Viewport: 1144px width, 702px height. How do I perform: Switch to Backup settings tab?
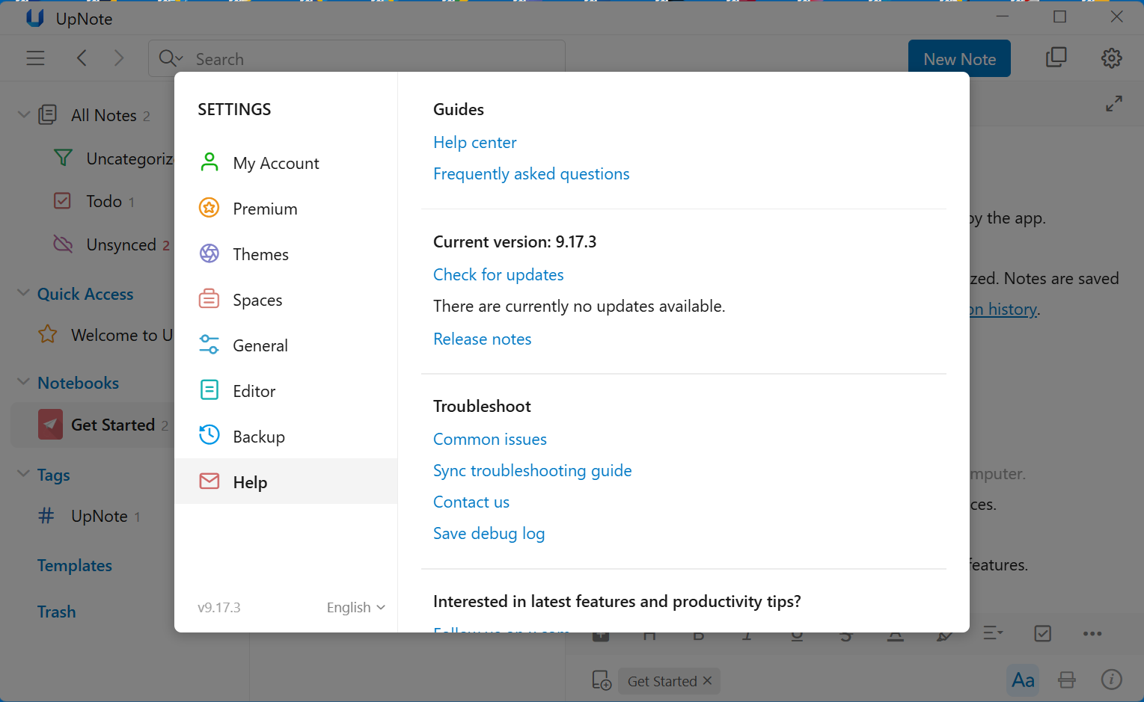(258, 437)
